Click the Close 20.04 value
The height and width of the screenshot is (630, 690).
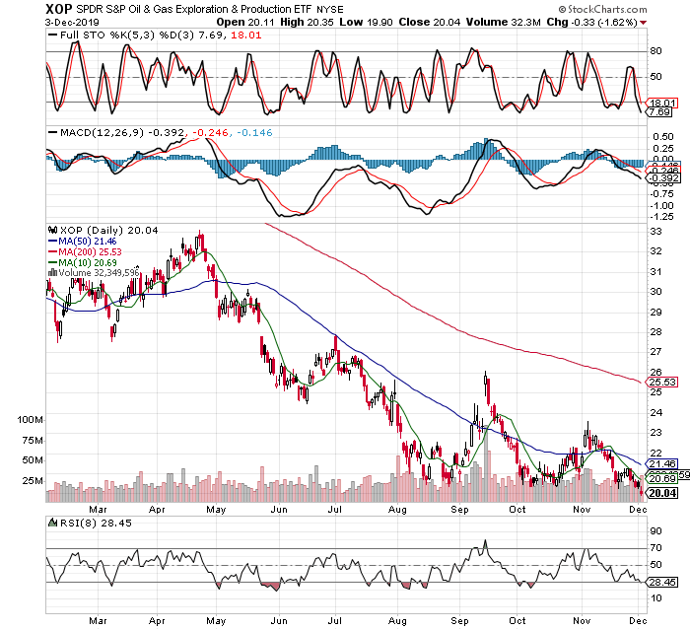click(x=430, y=22)
